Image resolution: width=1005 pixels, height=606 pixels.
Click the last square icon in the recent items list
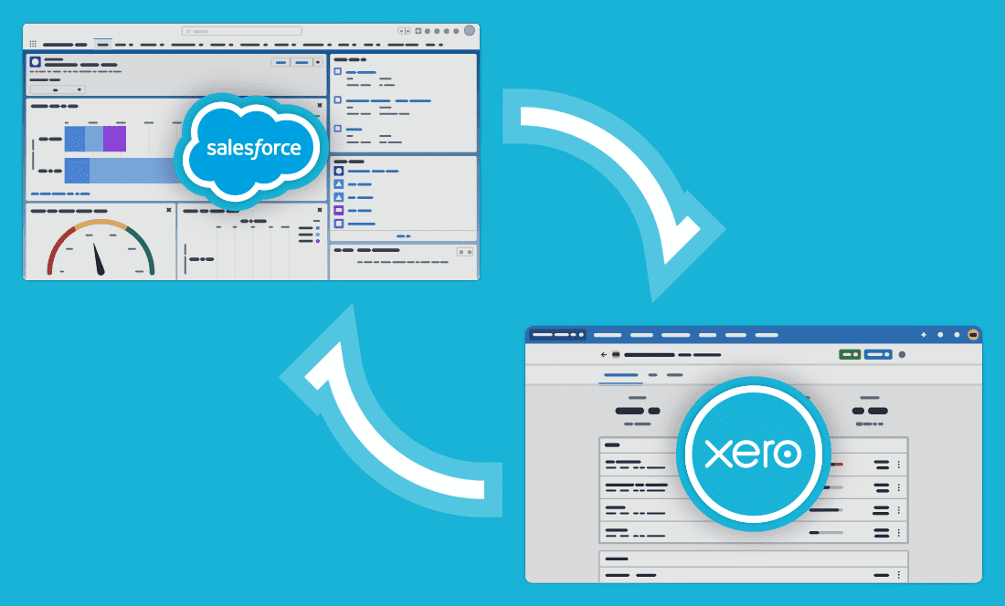click(x=338, y=224)
